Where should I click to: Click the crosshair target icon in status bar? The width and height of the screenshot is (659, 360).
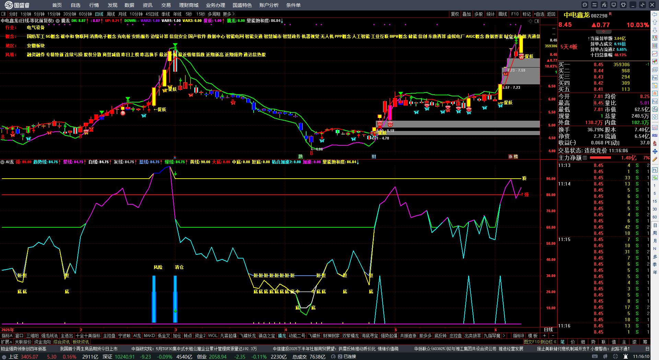[616, 357]
